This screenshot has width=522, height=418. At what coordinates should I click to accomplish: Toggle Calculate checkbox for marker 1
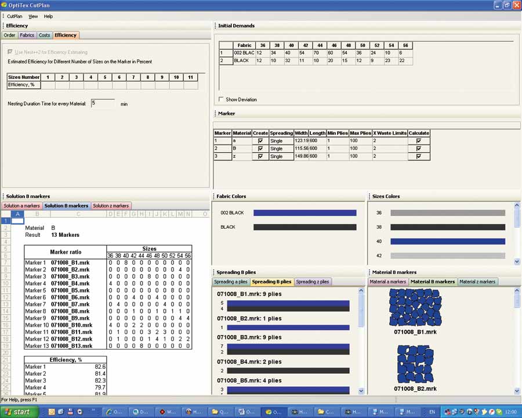419,141
